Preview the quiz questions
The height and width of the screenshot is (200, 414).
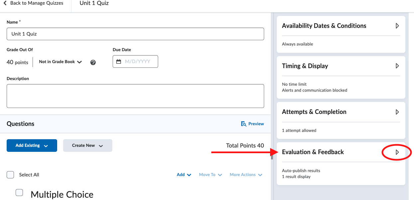(x=253, y=124)
